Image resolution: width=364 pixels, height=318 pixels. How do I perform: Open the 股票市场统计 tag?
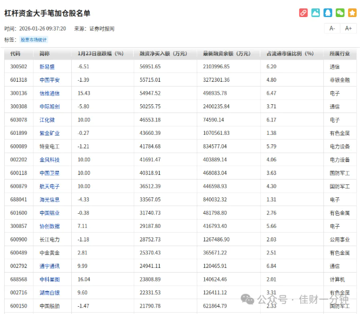[x=34, y=39]
